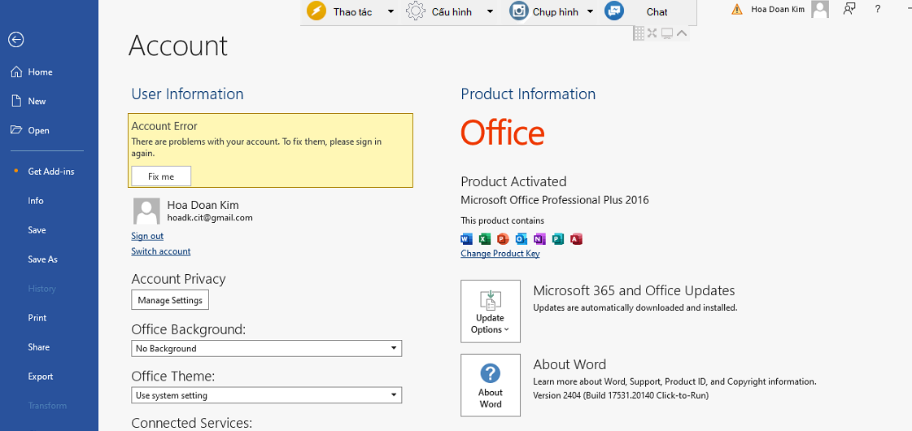
Task: Click the Excel product icon
Action: (485, 239)
